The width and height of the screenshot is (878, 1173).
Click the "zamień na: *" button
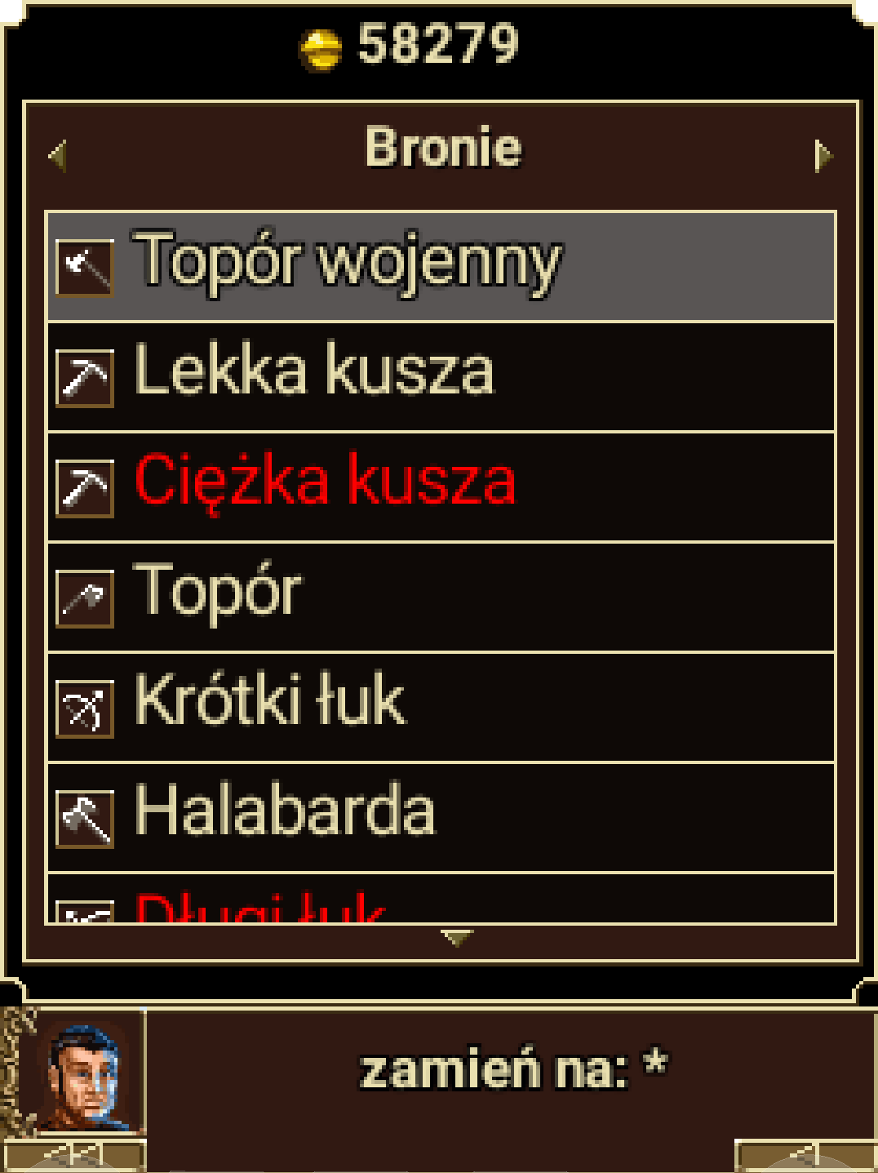[512, 1069]
